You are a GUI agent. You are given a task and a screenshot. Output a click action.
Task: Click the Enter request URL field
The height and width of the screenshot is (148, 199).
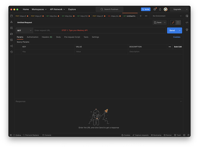pos(99,30)
